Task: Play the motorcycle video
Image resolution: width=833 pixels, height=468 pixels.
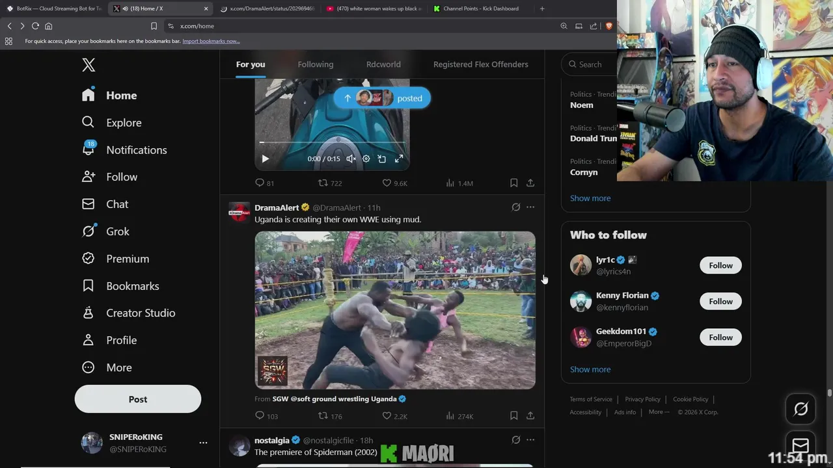Action: [265, 159]
